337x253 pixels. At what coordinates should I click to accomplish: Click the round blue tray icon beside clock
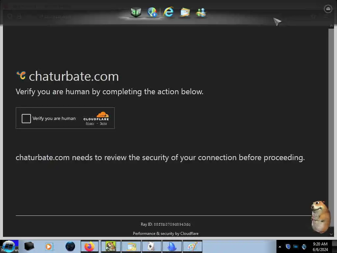pos(304,247)
